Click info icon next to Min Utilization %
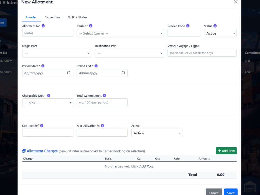The image size is (260, 195). coord(102,126)
